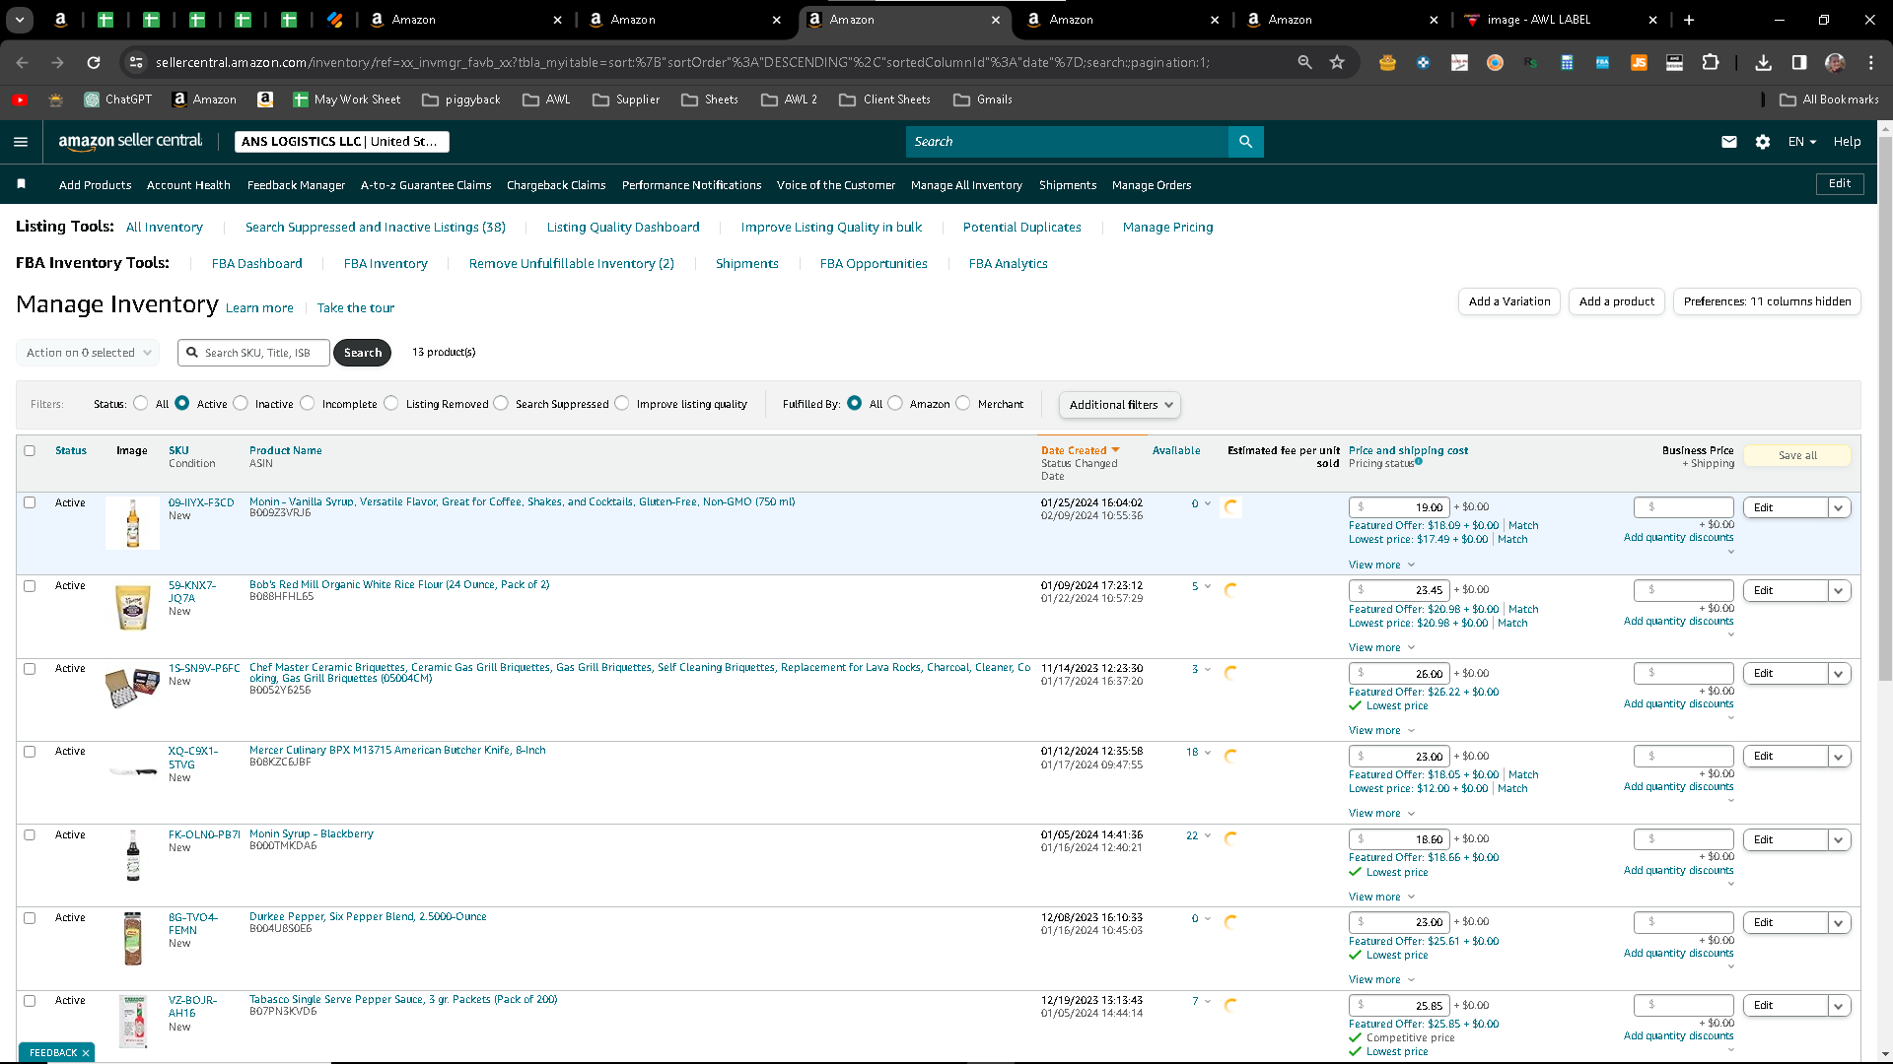Expand Edit dropdown arrow for Vanilla Syrup row
The height and width of the screenshot is (1064, 1893).
pos(1839,508)
